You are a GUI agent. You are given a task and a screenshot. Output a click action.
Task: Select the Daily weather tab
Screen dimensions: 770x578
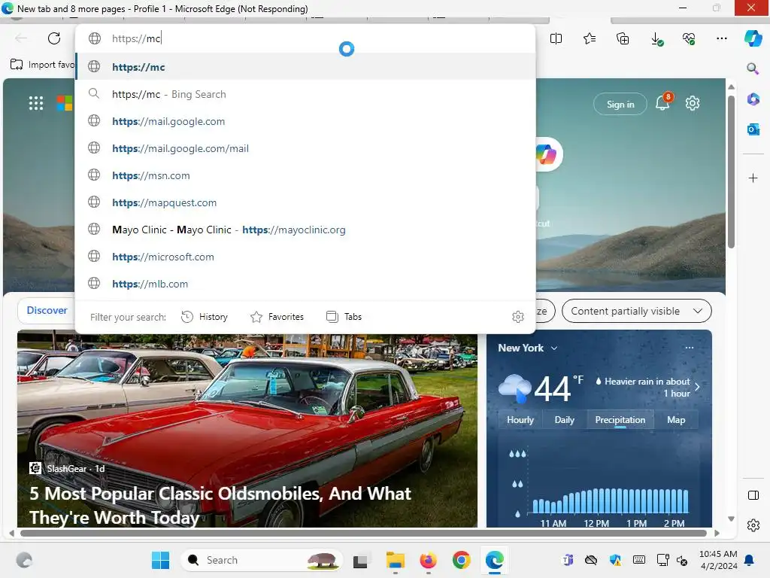tap(564, 420)
